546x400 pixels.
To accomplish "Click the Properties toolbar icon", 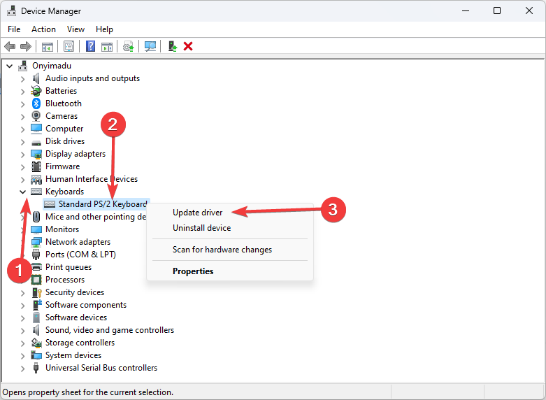I will (69, 46).
